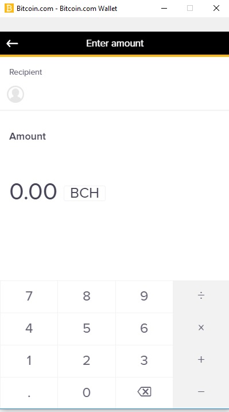The image size is (229, 412).
Task: Tap number 5 on the keypad
Action: [87, 329]
